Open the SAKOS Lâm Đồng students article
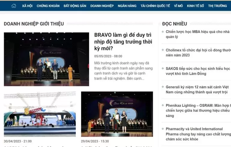Viewport: 231px width, 147px height. tap(198, 71)
